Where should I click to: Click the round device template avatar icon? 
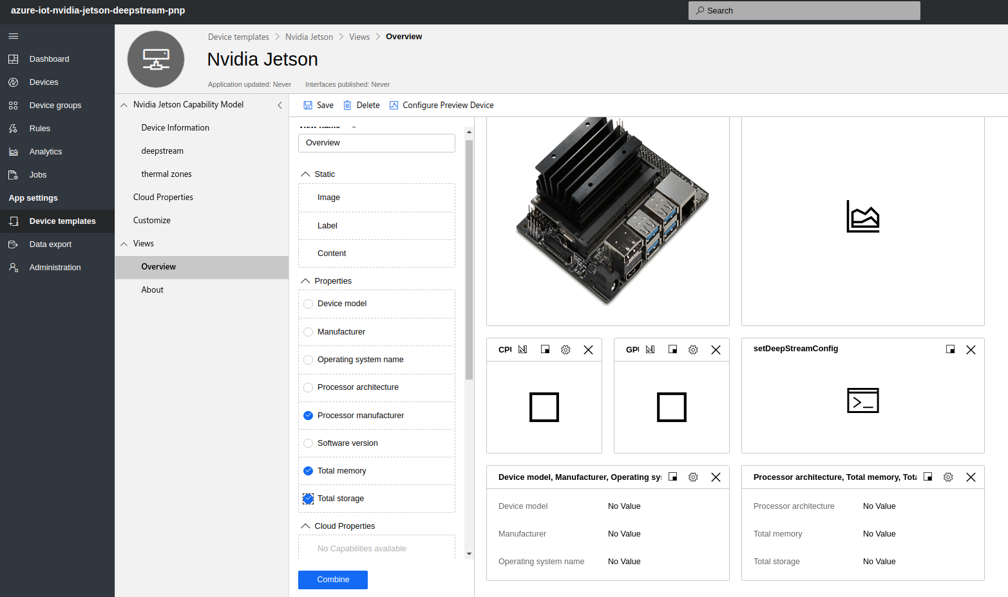(156, 59)
